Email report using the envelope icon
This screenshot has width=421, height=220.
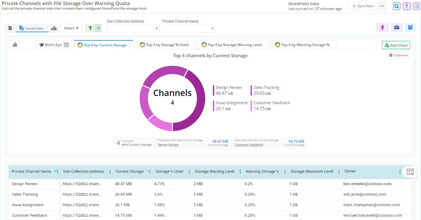pyautogui.click(x=397, y=27)
